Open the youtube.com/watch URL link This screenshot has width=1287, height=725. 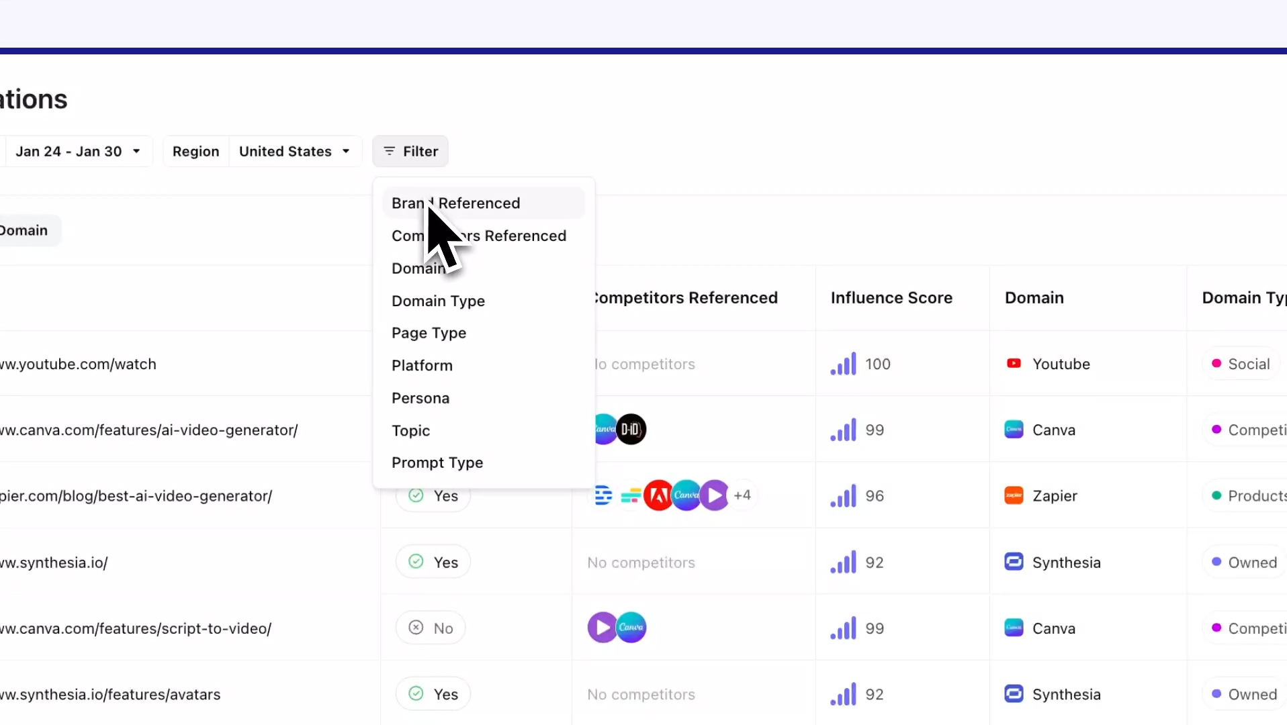(78, 365)
